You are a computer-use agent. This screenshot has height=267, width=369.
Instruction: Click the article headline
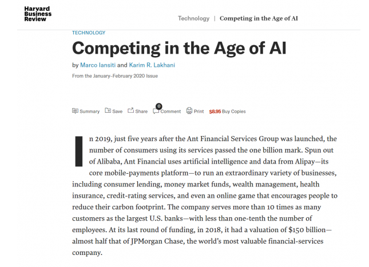click(x=179, y=49)
